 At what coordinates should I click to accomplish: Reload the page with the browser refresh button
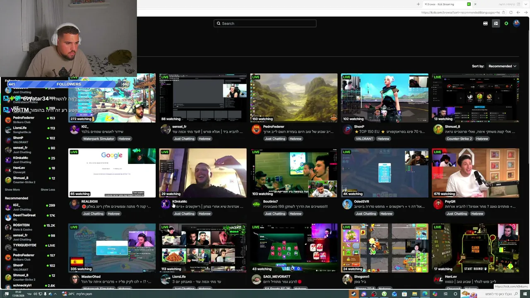(511, 12)
